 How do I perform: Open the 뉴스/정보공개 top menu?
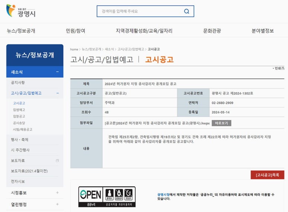tap(21, 31)
